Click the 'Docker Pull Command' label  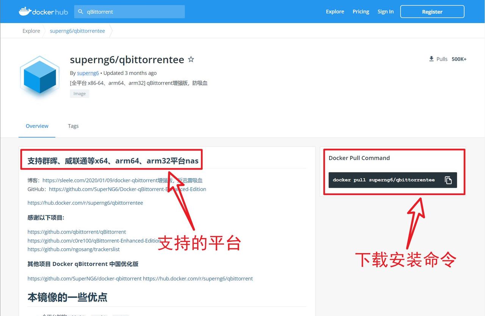tap(359, 158)
